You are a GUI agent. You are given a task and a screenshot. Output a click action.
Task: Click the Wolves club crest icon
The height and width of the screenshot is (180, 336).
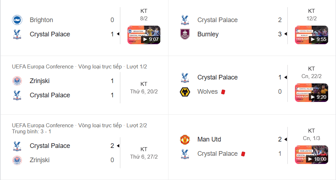185,92
